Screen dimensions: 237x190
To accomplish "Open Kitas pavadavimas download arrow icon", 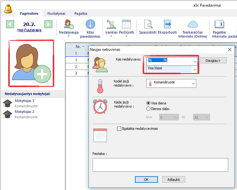I will tap(90, 24).
